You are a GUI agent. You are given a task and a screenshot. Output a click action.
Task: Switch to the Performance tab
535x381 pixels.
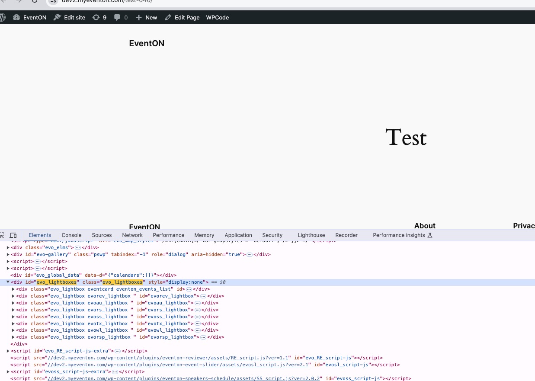[x=168, y=235]
